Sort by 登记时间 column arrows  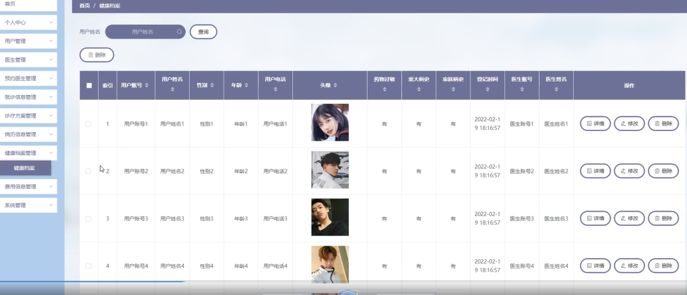tap(487, 89)
